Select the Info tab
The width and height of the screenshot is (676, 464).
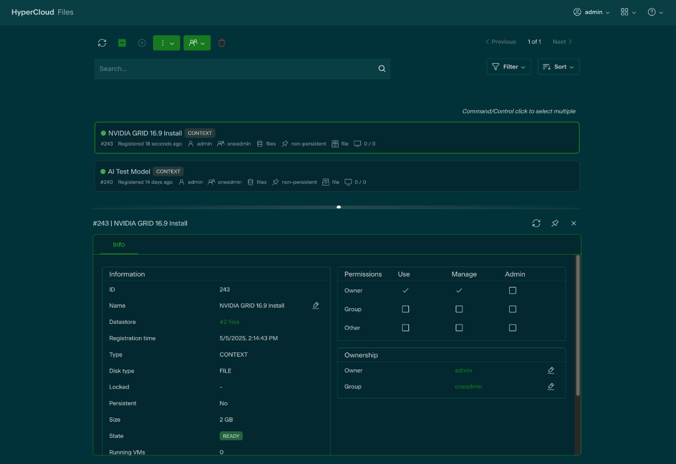(119, 244)
